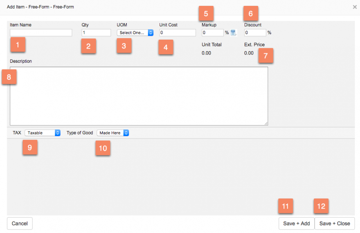360x233 pixels.
Task: Click the UOM dropdown stepper arrows
Action: (x=151, y=33)
